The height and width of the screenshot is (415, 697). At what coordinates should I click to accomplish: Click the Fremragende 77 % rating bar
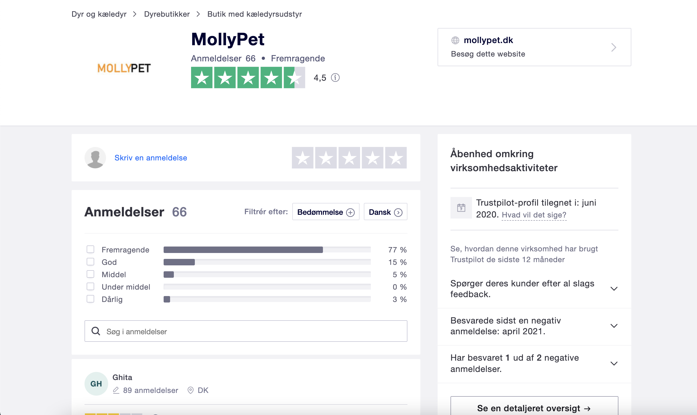click(267, 250)
